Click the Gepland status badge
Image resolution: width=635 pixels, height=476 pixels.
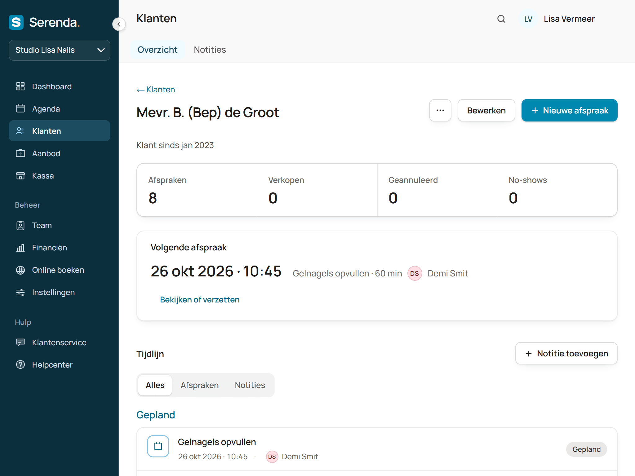tap(587, 449)
